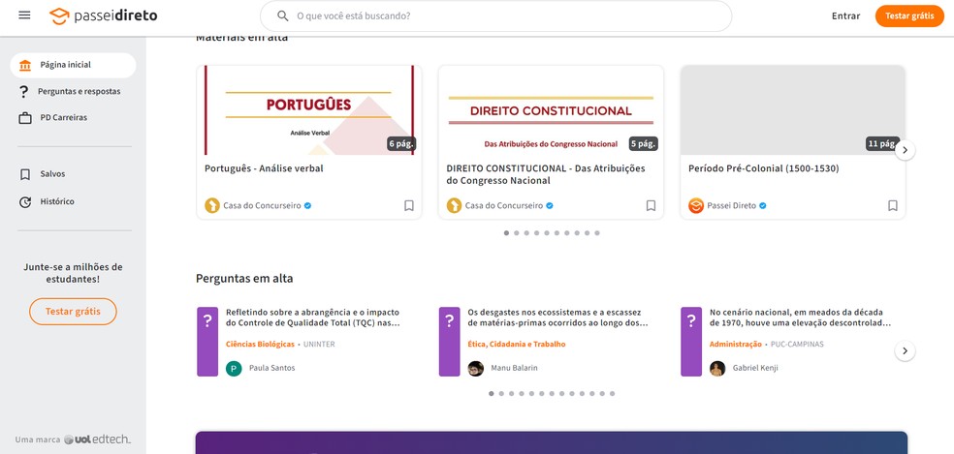Open the Período Pré-Colonial gray thumbnail
Viewport: 954px width, 454px height.
click(793, 110)
